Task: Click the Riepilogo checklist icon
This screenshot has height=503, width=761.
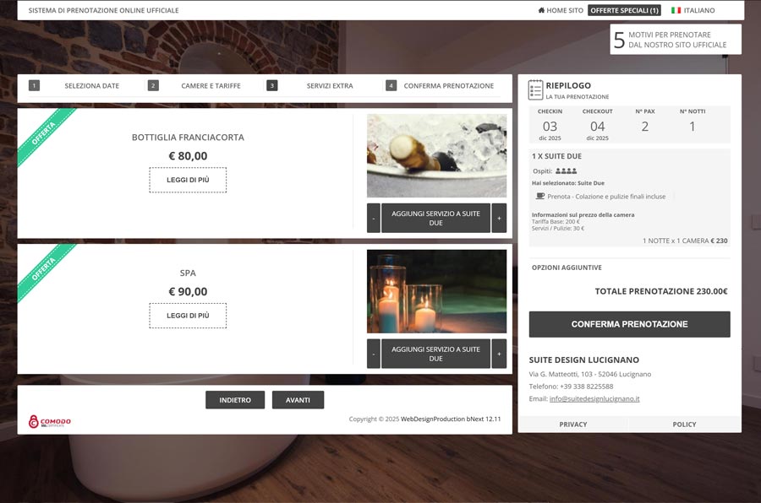Action: pos(535,89)
